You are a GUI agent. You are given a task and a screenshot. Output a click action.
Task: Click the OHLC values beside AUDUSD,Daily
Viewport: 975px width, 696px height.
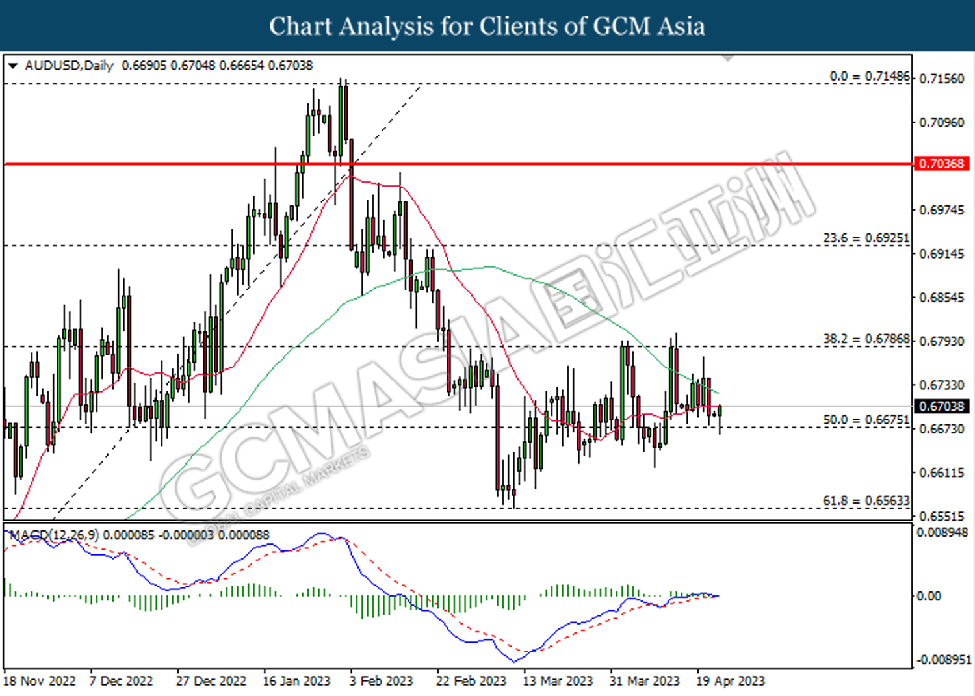[x=217, y=66]
